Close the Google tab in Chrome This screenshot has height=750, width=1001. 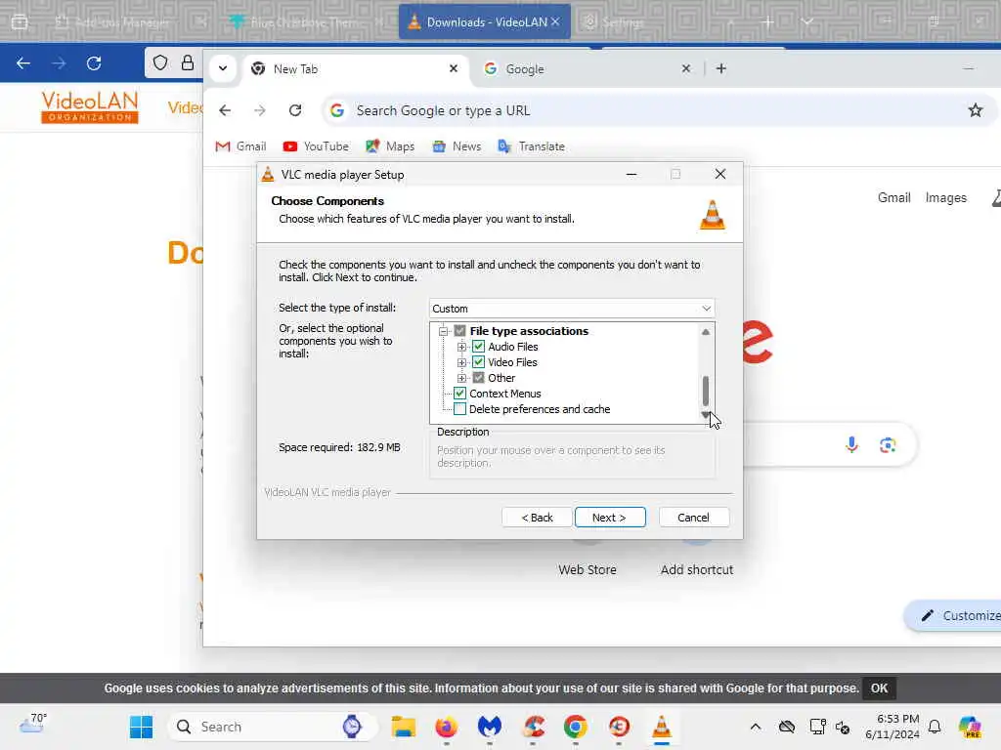click(x=685, y=68)
